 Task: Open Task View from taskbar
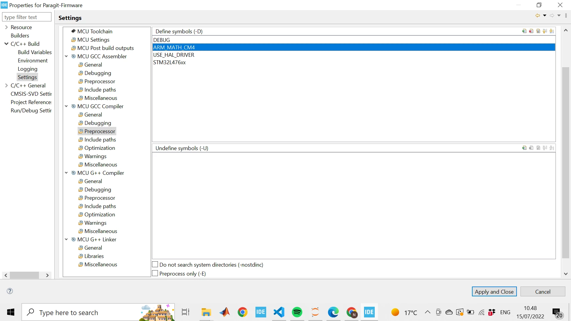186,312
